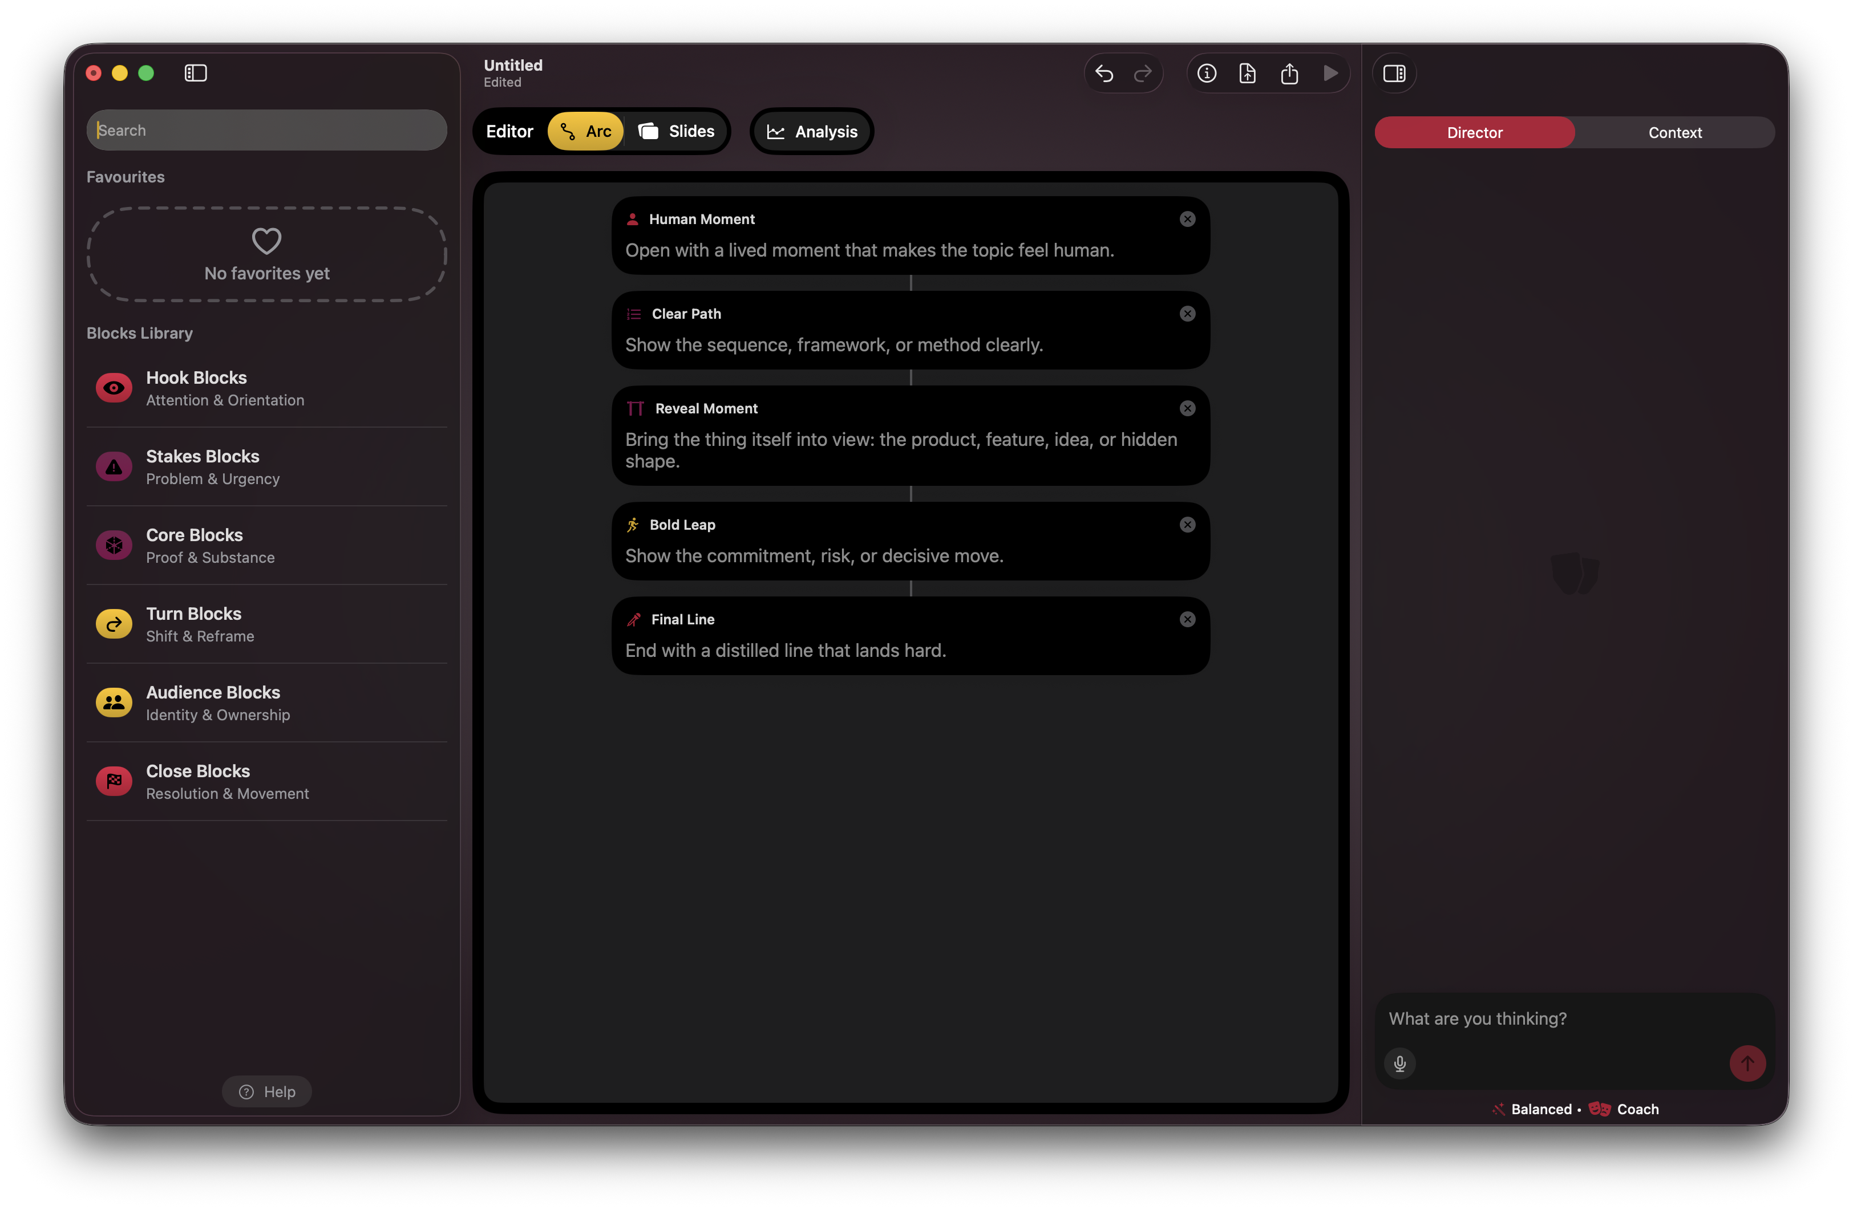Change the Balanced tone setting
Image resolution: width=1853 pixels, height=1210 pixels.
coord(1531,1109)
